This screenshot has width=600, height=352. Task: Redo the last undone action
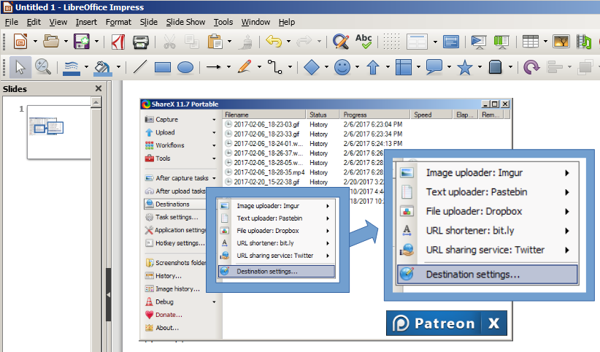(x=304, y=41)
